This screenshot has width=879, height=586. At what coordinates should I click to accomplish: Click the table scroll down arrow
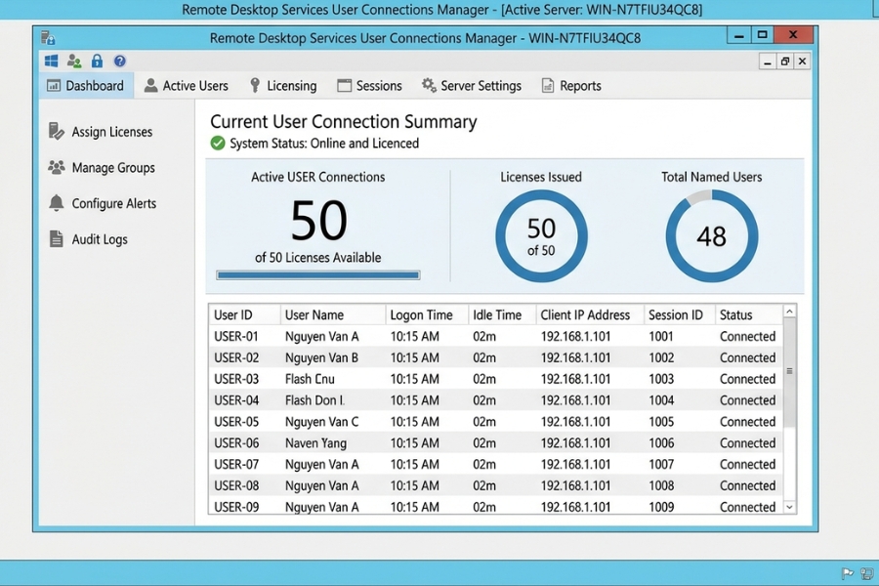pos(789,507)
